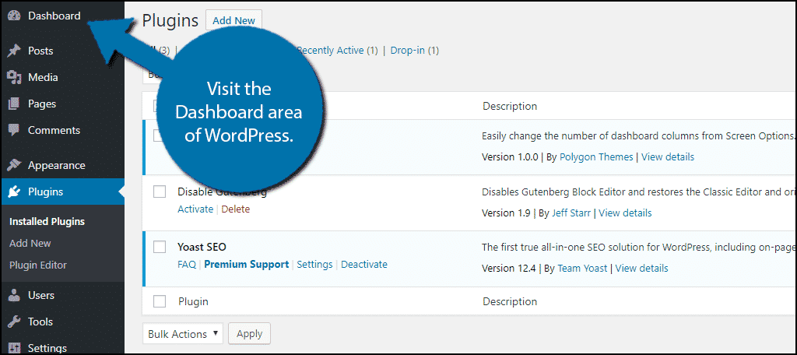
Task: Open the bottom Bulk Actions dropdown
Action: 183,334
